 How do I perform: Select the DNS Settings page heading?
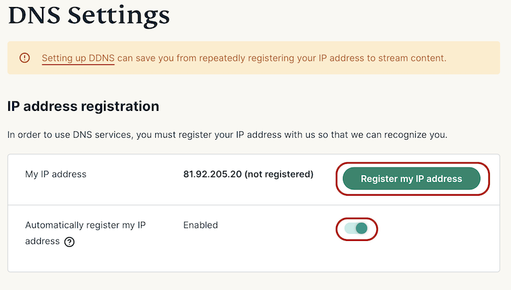click(89, 15)
